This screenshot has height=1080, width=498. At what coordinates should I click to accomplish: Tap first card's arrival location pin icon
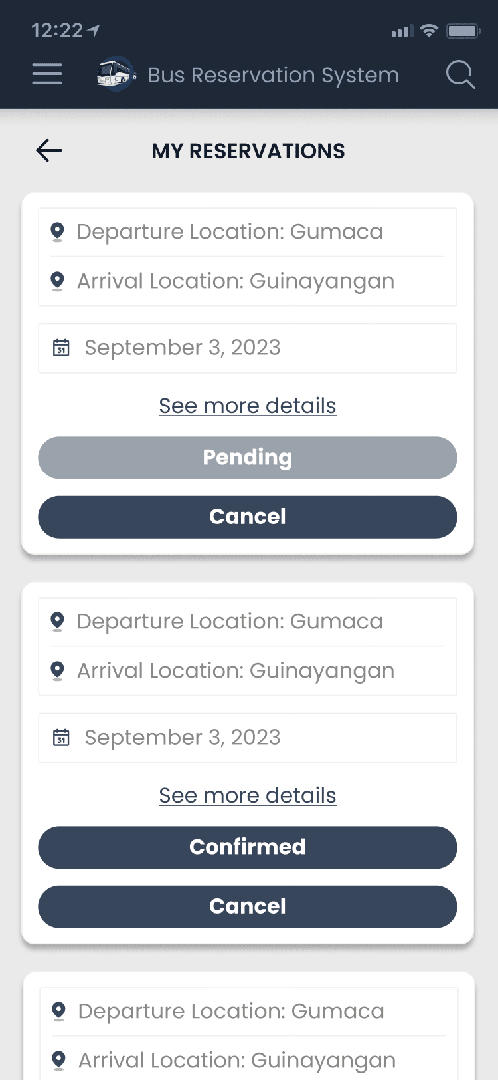point(58,281)
